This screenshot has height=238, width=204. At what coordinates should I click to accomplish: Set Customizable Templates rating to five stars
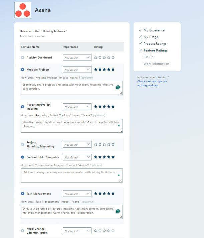click(x=113, y=157)
